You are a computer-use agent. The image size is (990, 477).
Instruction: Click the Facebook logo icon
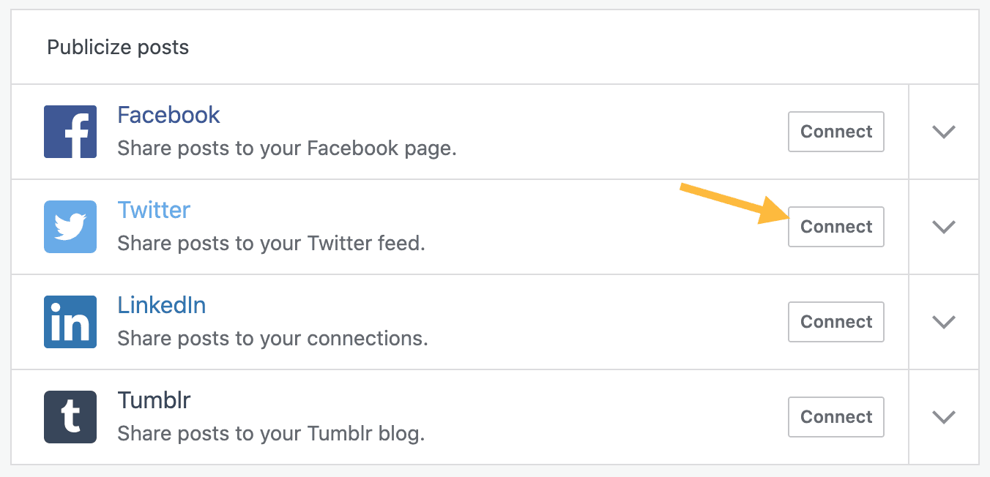[70, 132]
